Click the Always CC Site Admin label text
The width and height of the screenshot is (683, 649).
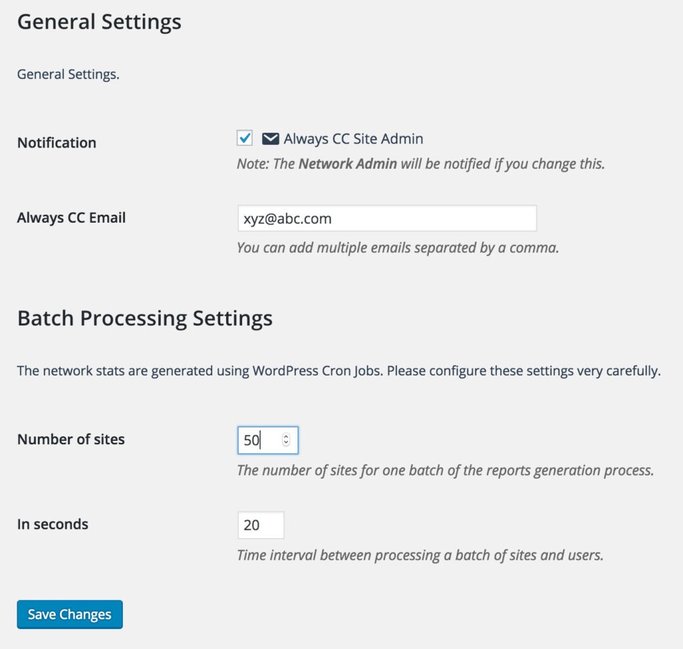click(353, 139)
